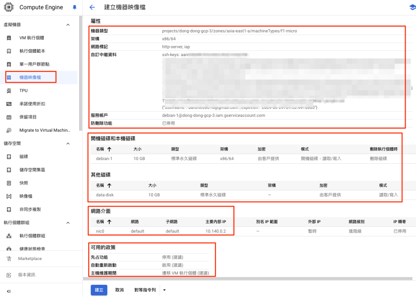Click the 單一用戶群節點 sidebar icon
This screenshot has height=297, width=416.
pyautogui.click(x=9, y=64)
